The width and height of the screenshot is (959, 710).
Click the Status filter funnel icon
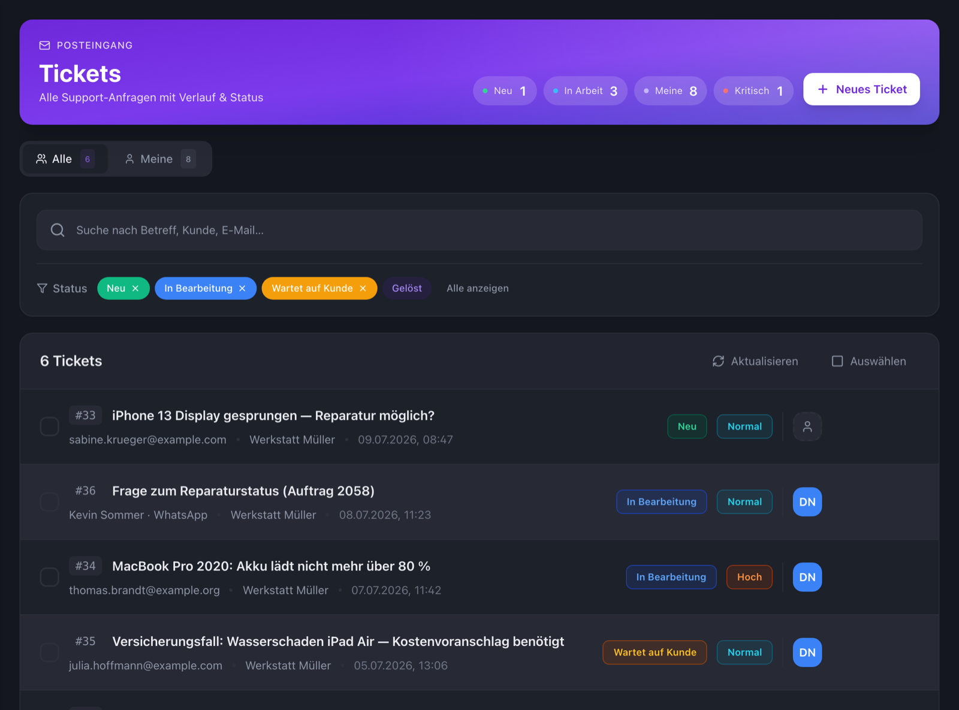42,288
